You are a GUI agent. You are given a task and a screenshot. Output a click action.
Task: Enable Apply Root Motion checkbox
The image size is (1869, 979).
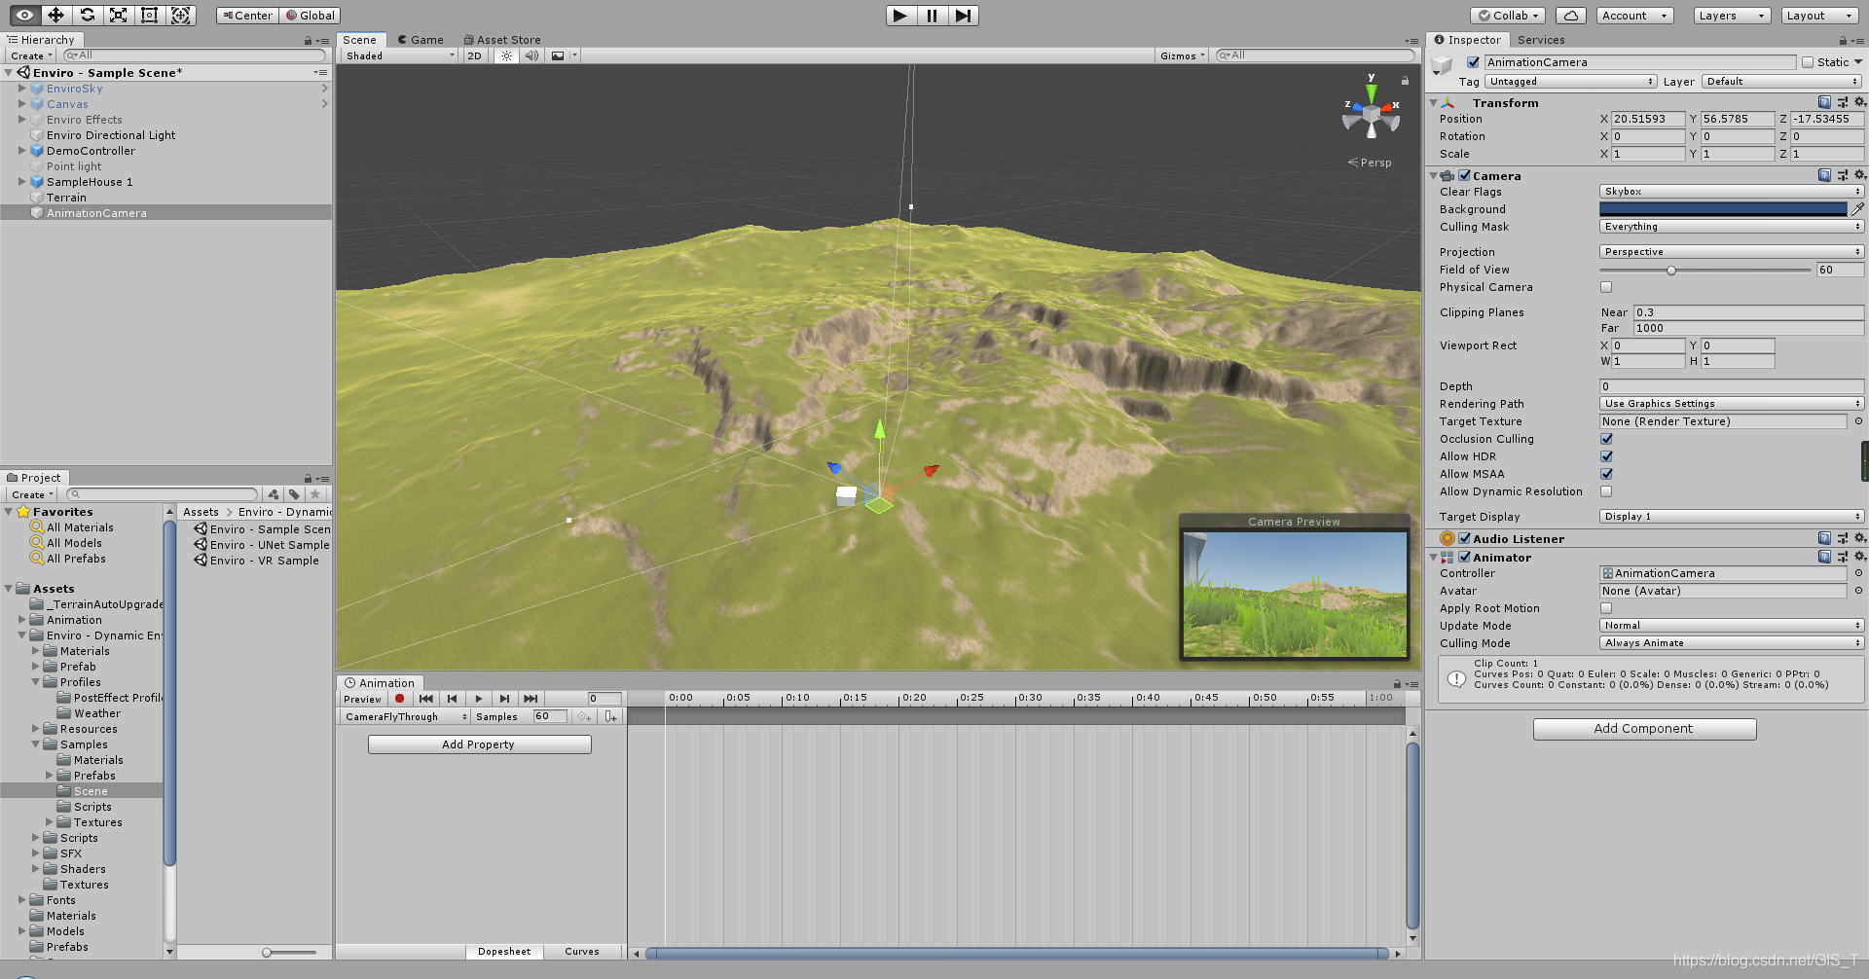tap(1606, 608)
